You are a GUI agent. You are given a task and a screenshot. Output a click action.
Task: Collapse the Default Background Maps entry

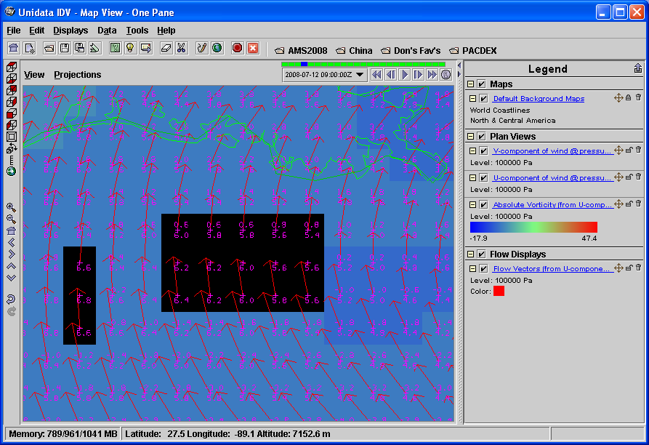tap(472, 98)
